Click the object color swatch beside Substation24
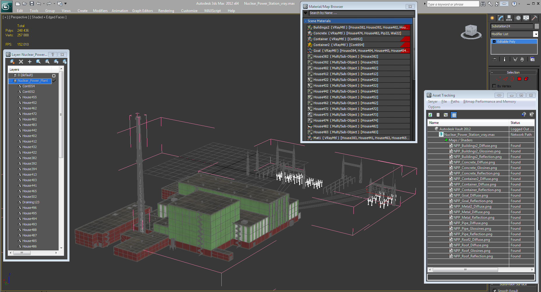 click(537, 26)
